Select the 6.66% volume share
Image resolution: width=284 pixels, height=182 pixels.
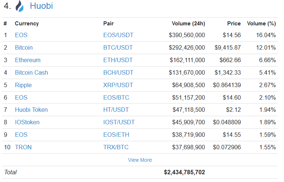pos(267,60)
